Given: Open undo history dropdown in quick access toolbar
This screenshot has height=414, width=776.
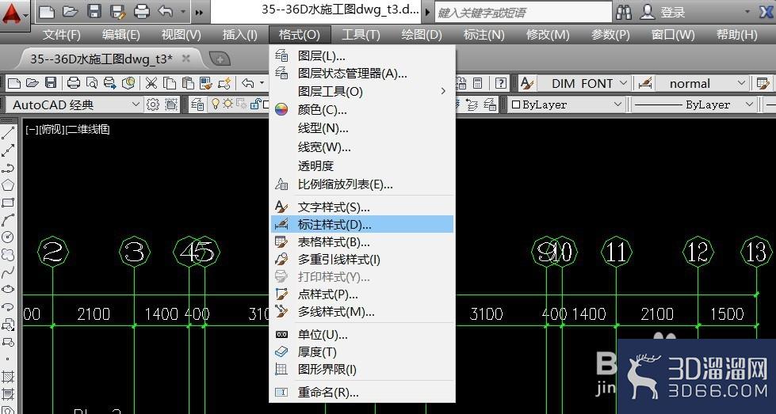Looking at the screenshot, I should (184, 12).
